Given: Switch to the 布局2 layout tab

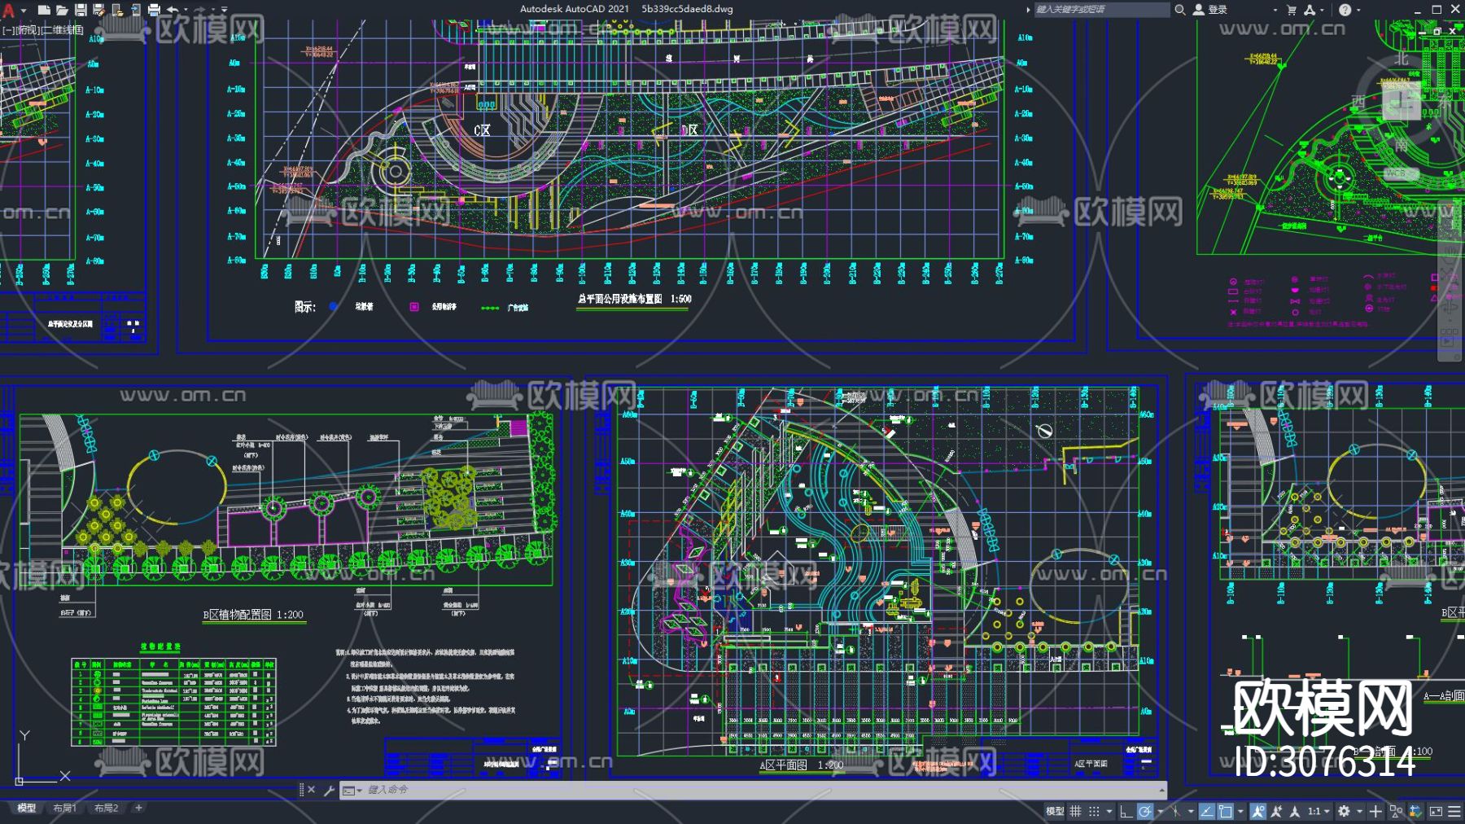Looking at the screenshot, I should tap(106, 809).
